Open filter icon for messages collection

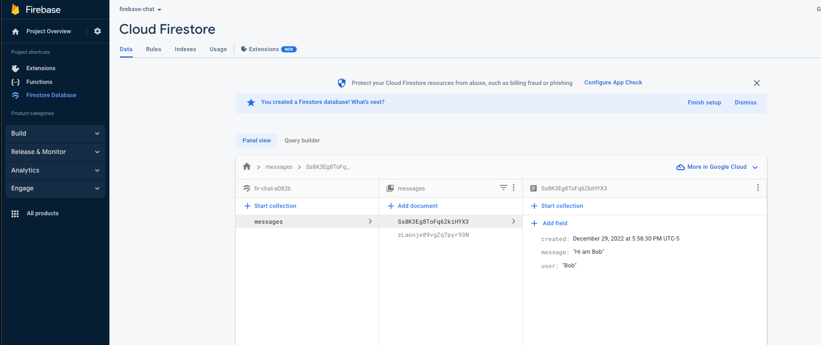tap(503, 188)
